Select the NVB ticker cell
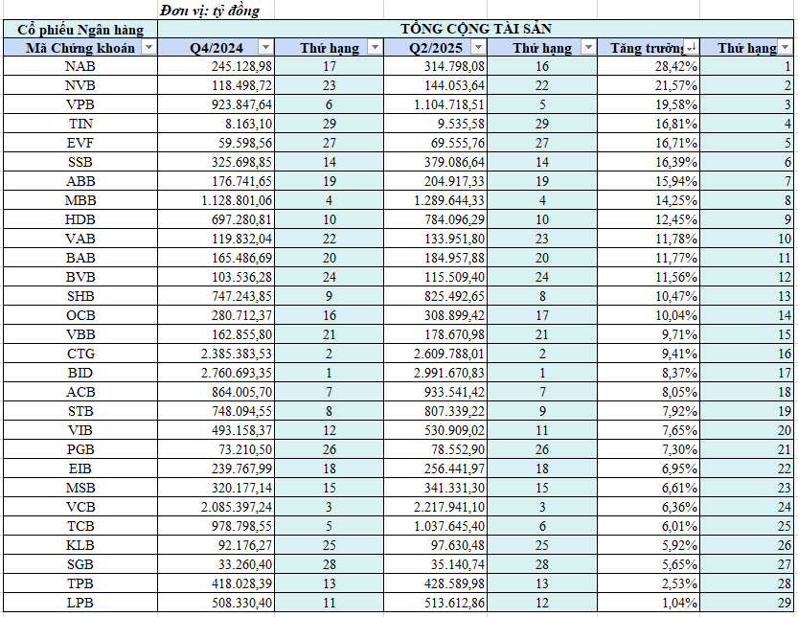The image size is (798, 617). (x=80, y=85)
